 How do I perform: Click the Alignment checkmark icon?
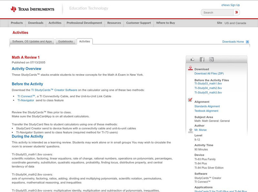click(x=190, y=100)
